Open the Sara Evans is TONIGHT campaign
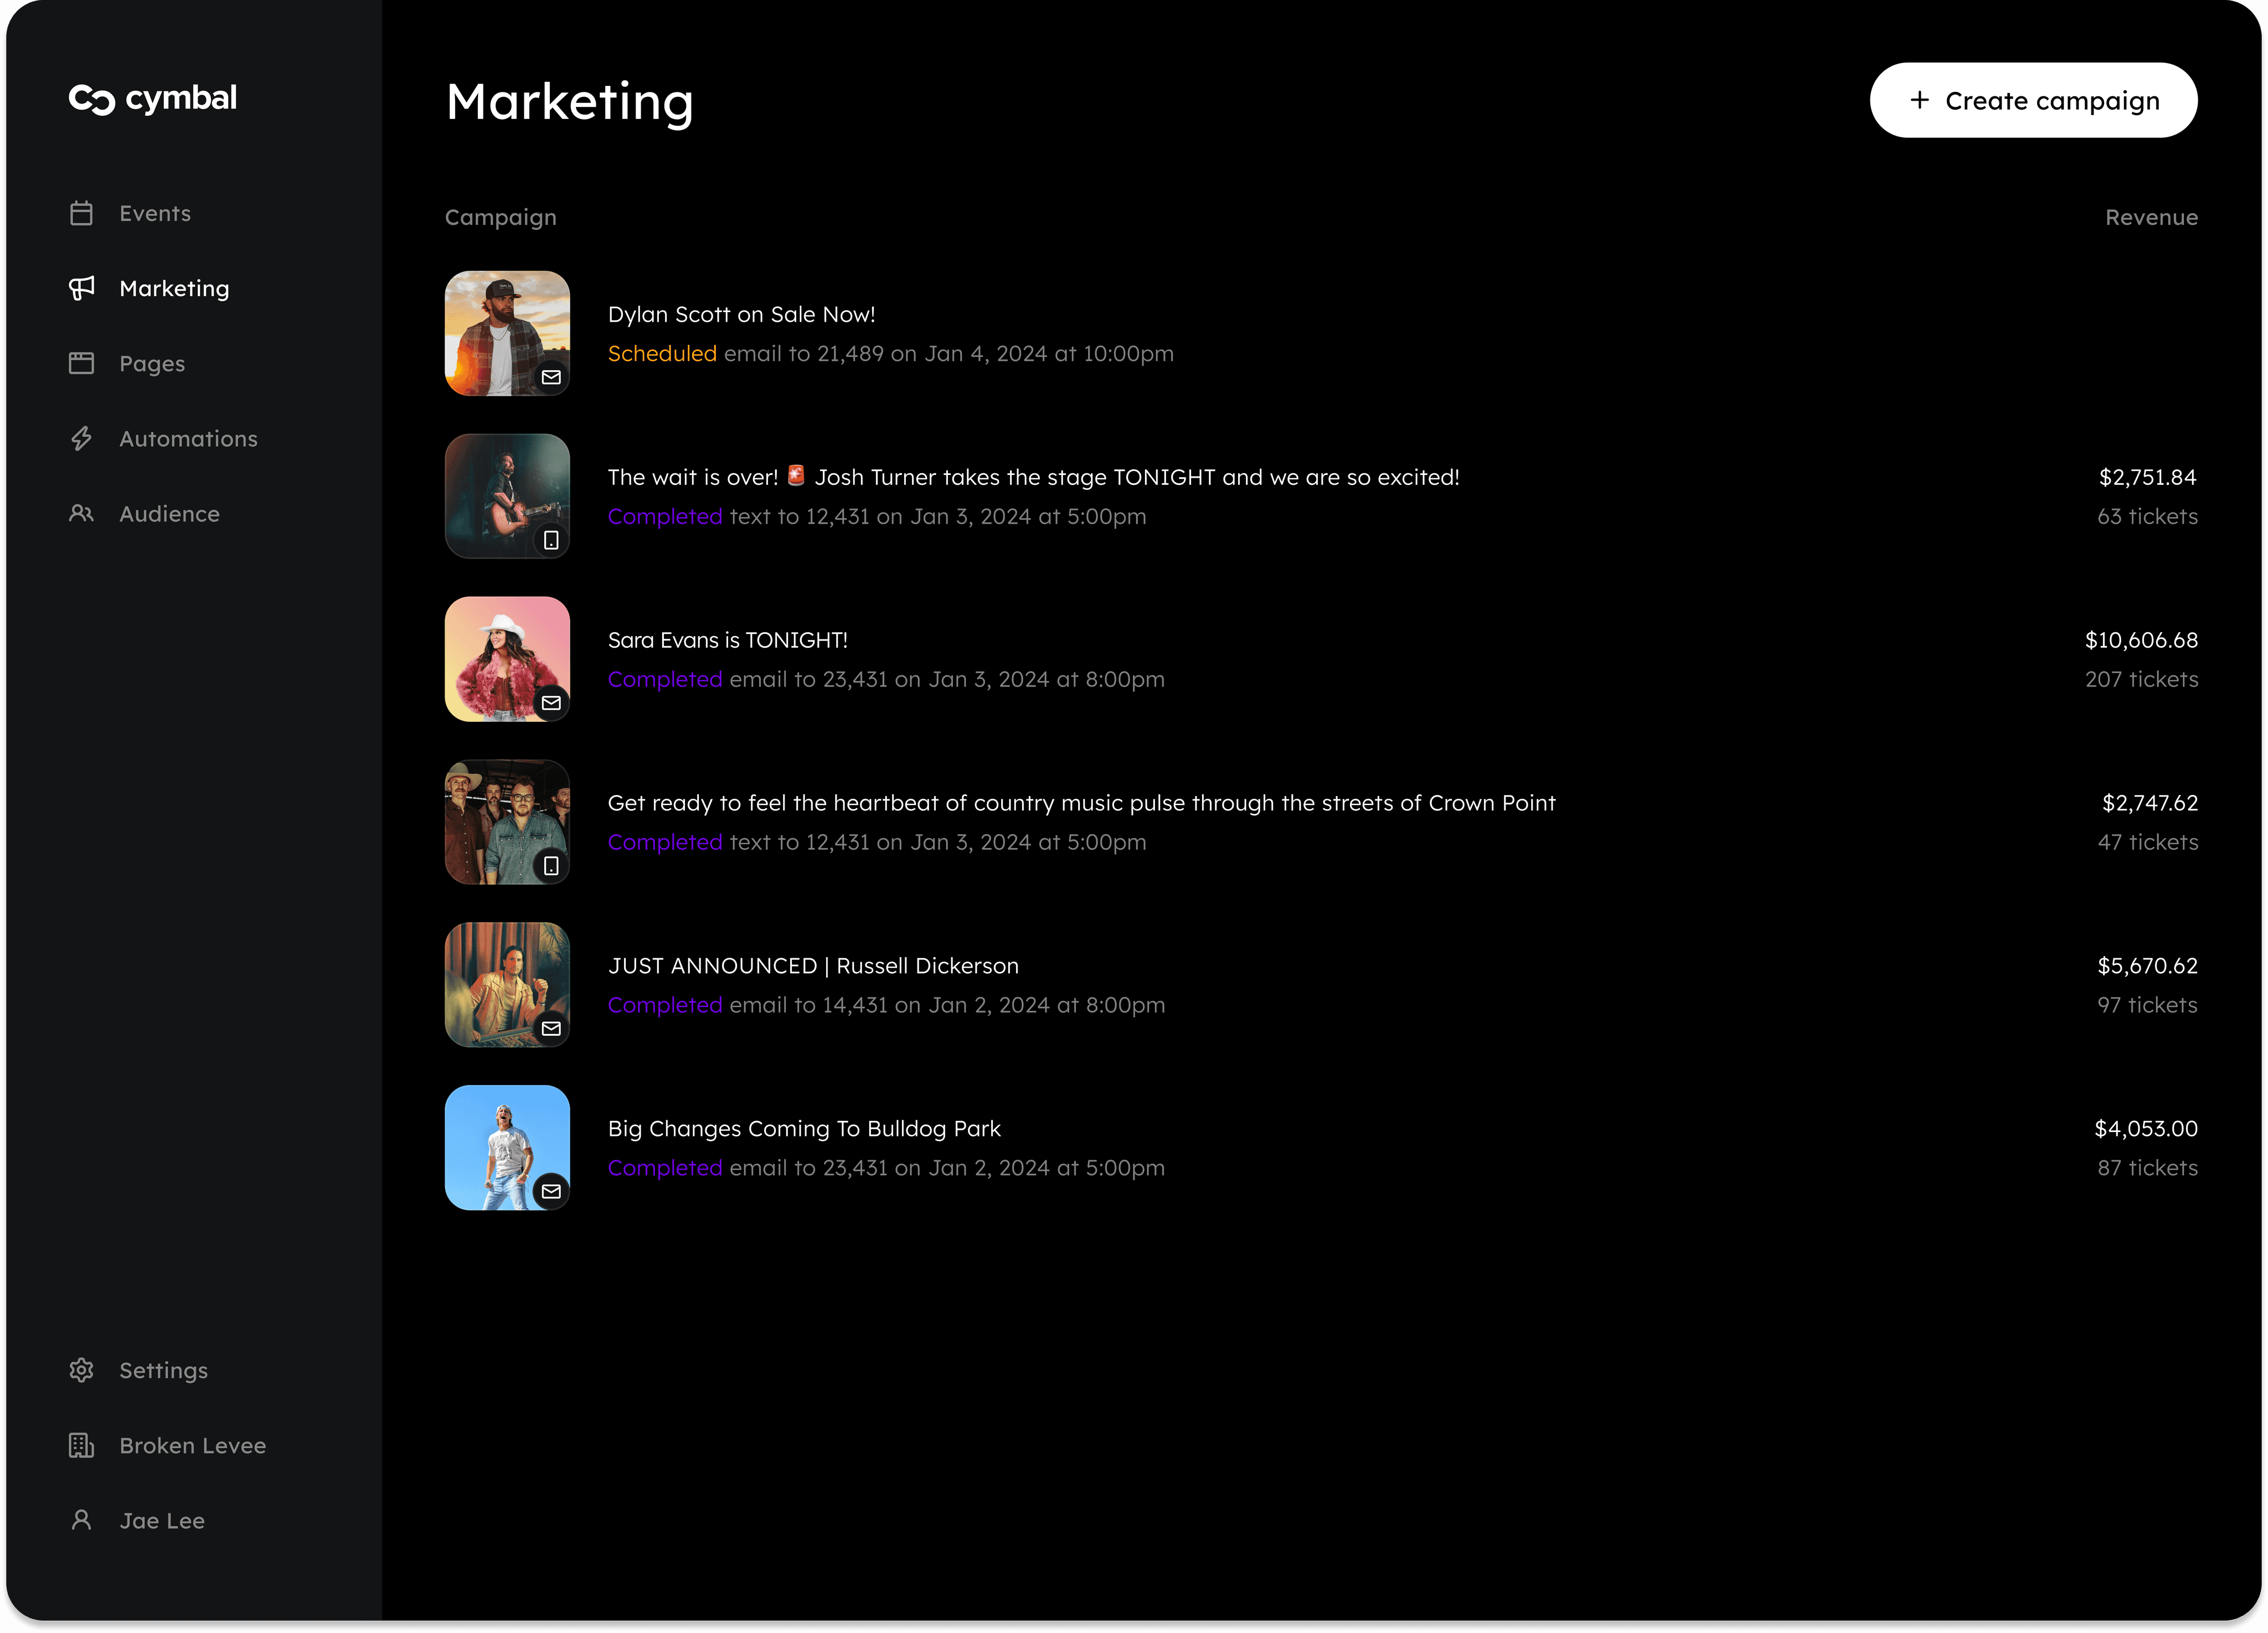Viewport: 2268px width, 1633px height. [727, 640]
